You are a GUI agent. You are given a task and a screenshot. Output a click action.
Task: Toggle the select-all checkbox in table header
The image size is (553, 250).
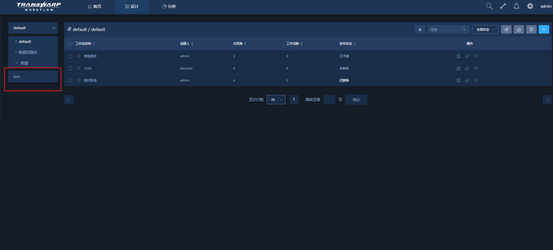[x=70, y=44]
